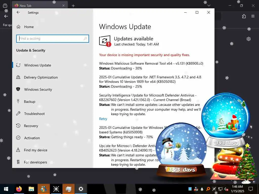
Task: Click the orange magnifier tray icon
Action: (x=208, y=189)
